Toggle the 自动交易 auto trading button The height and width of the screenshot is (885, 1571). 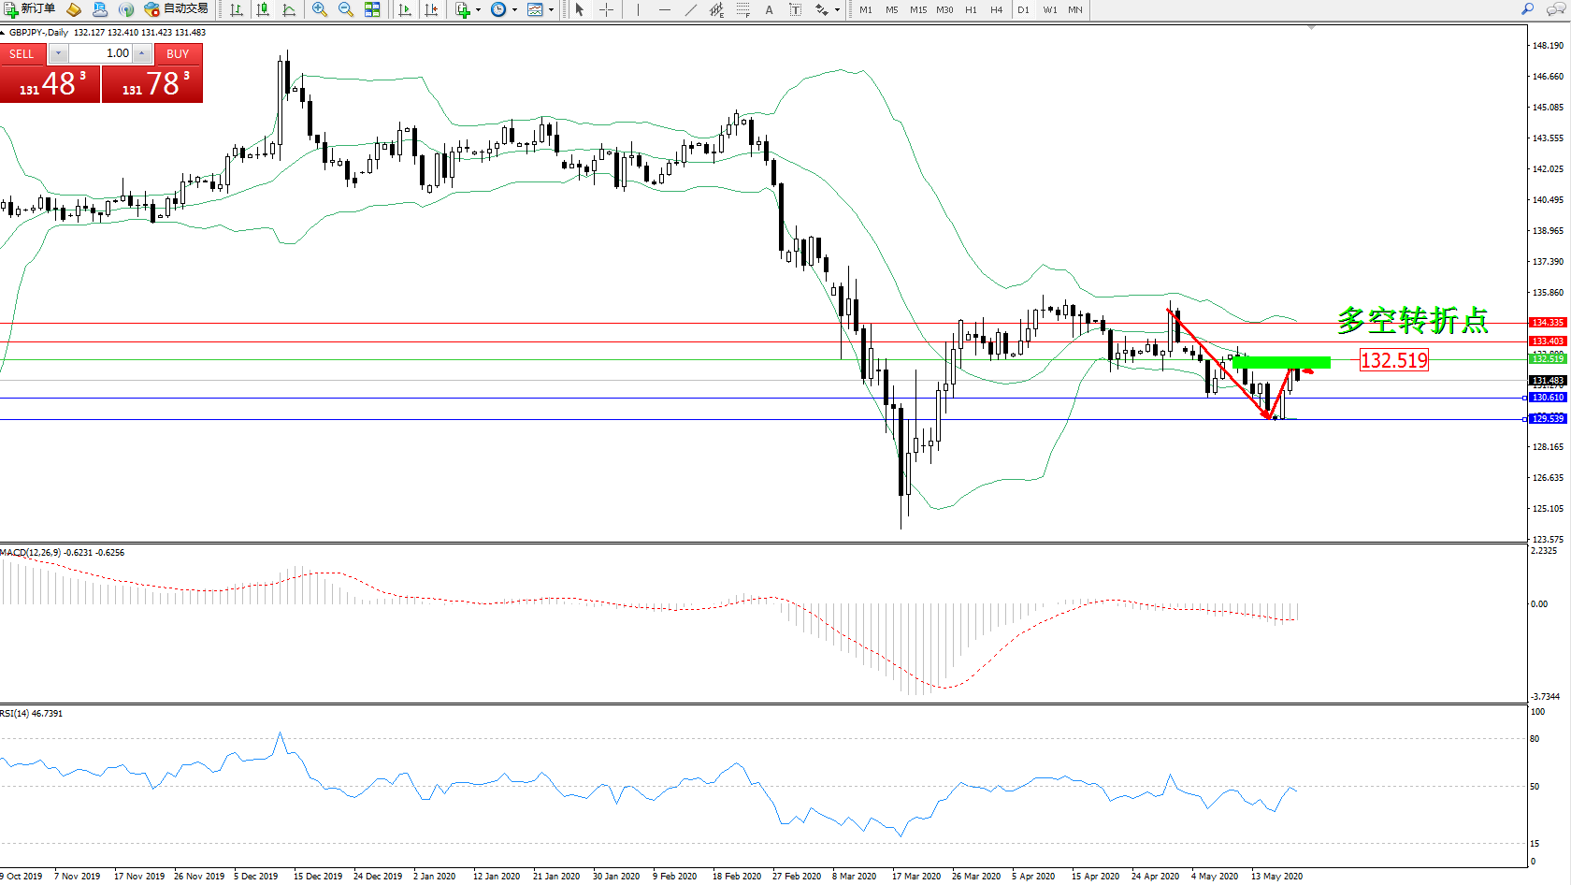[x=176, y=9]
